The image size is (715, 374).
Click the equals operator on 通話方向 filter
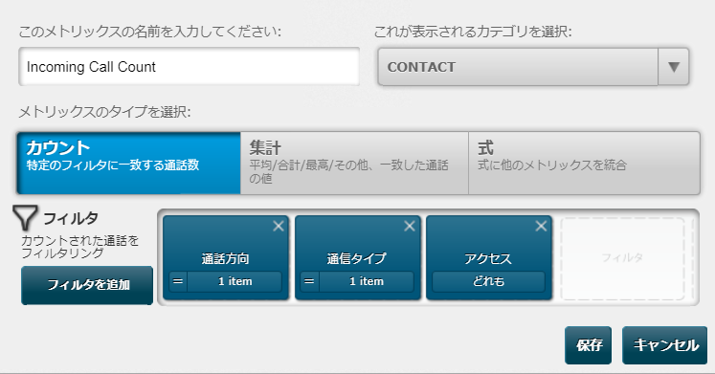click(178, 281)
